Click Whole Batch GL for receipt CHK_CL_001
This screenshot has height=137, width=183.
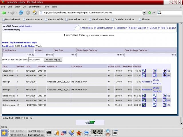point(157,82)
